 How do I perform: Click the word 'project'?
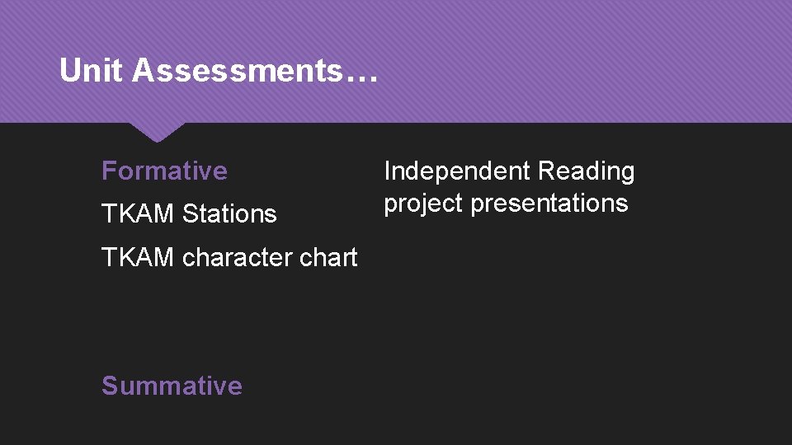423,204
